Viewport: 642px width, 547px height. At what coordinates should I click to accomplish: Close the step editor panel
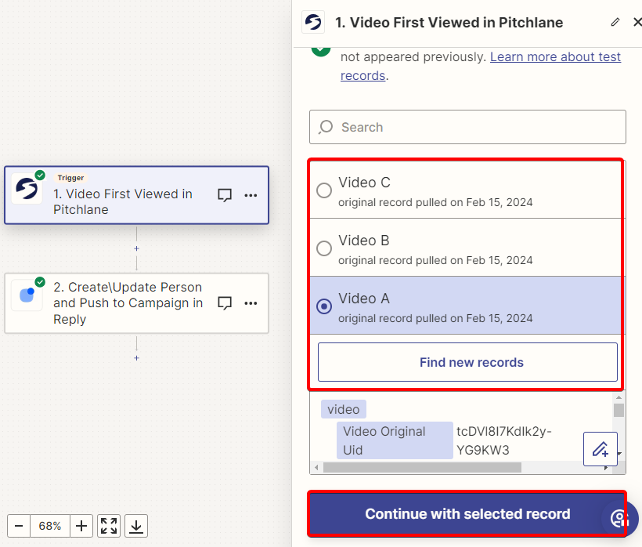click(x=637, y=22)
